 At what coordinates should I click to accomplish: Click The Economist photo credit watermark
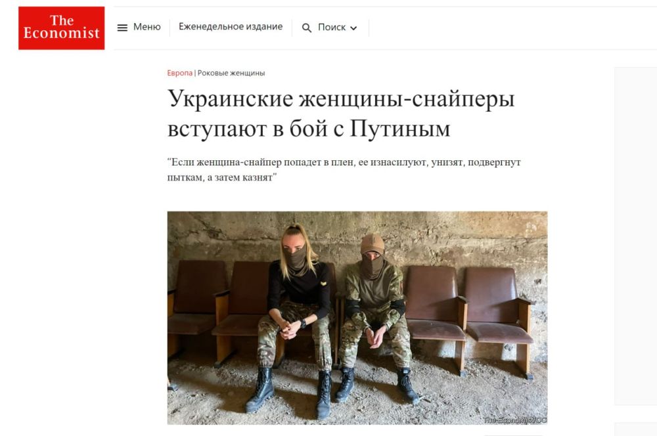515,420
